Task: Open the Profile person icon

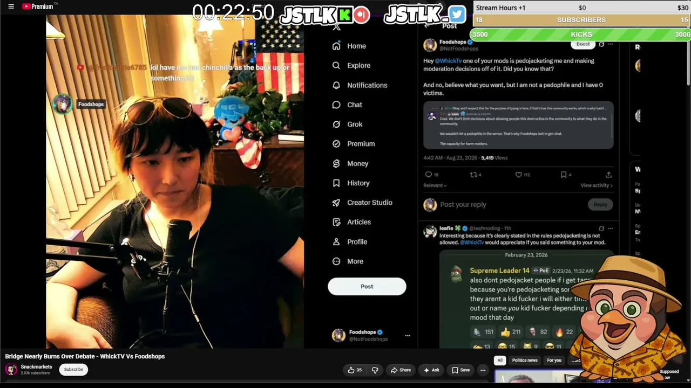Action: [x=336, y=242]
